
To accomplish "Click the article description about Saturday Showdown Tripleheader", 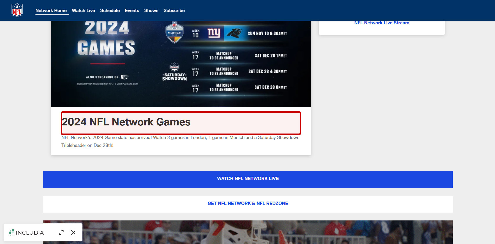I will (180, 141).
